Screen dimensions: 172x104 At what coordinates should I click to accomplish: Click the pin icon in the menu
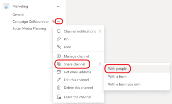(59, 39)
